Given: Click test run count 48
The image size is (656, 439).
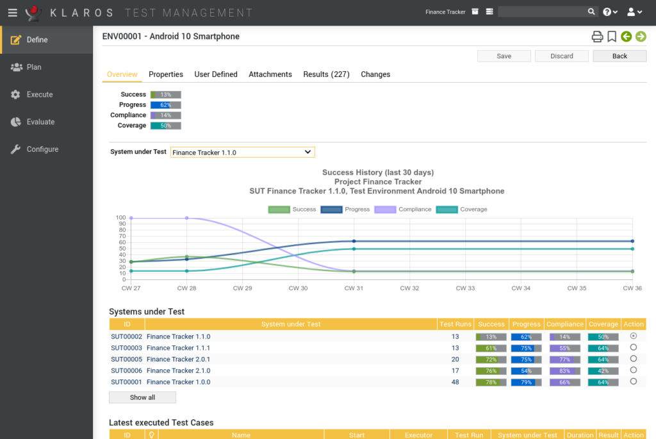Looking at the screenshot, I should tap(455, 382).
